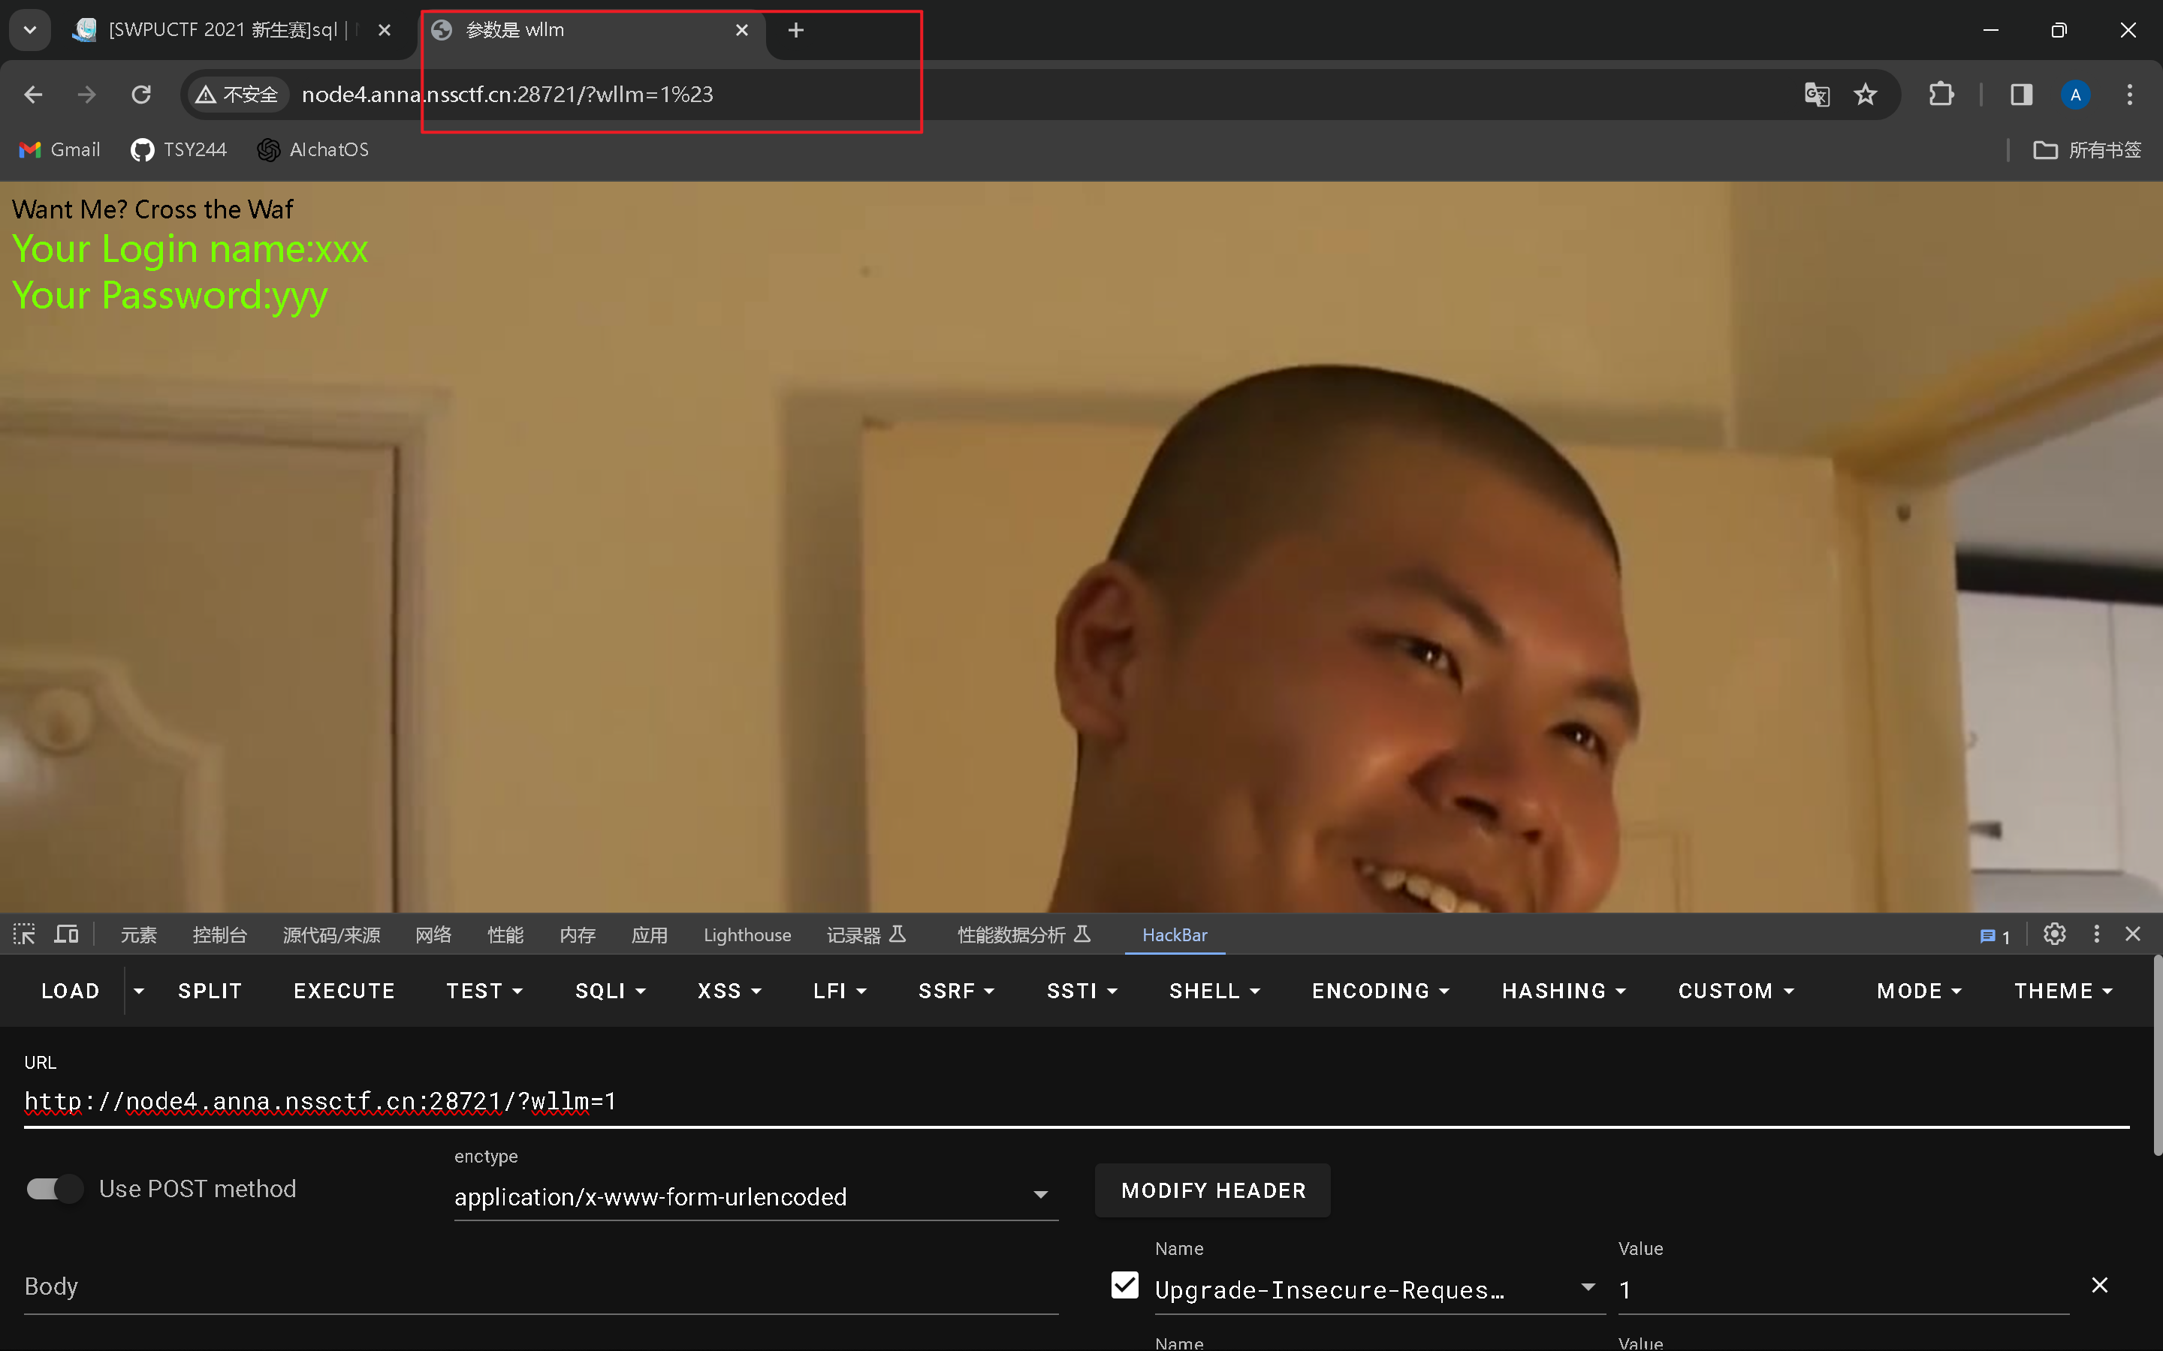Open the GitHub TSY244 bookmark
Viewport: 2163px width, 1351px height.
tap(179, 150)
